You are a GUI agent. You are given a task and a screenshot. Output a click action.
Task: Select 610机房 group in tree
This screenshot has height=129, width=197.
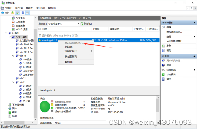click(x=27, y=97)
